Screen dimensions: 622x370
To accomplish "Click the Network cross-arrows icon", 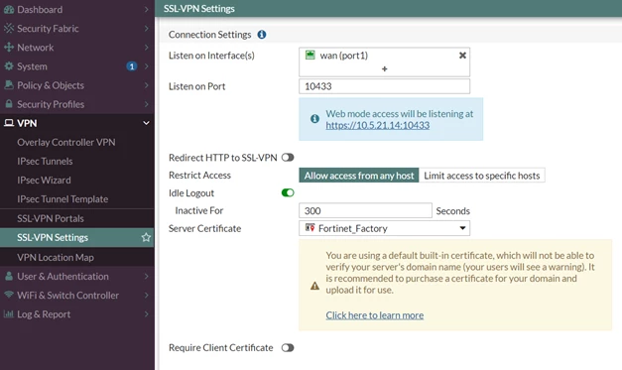I will tap(9, 48).
